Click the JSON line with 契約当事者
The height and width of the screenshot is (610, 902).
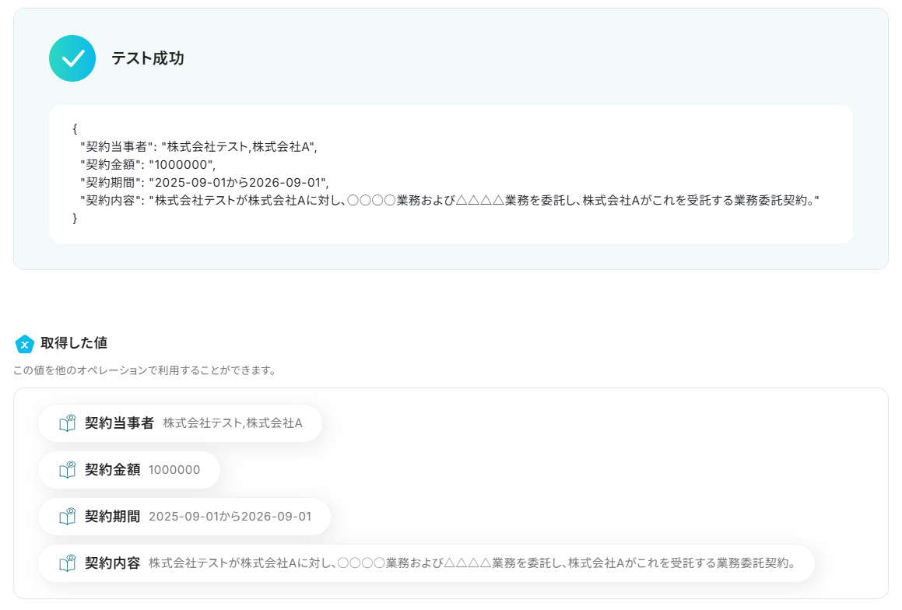(198, 146)
